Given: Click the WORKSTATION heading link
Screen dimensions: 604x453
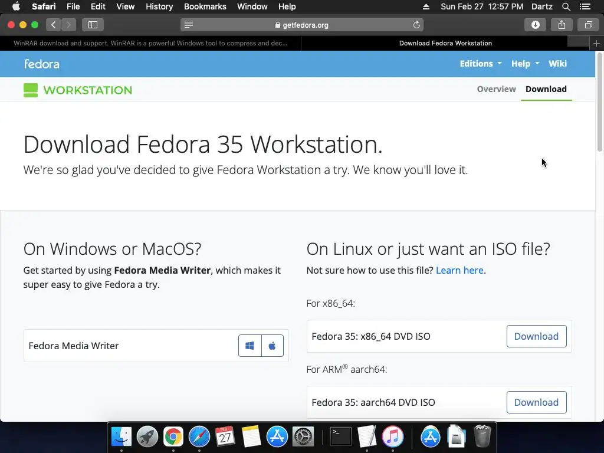Looking at the screenshot, I should pyautogui.click(x=87, y=90).
